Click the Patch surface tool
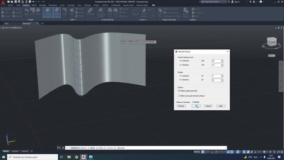The width and height of the screenshot is (284, 160). [x=32, y=12]
